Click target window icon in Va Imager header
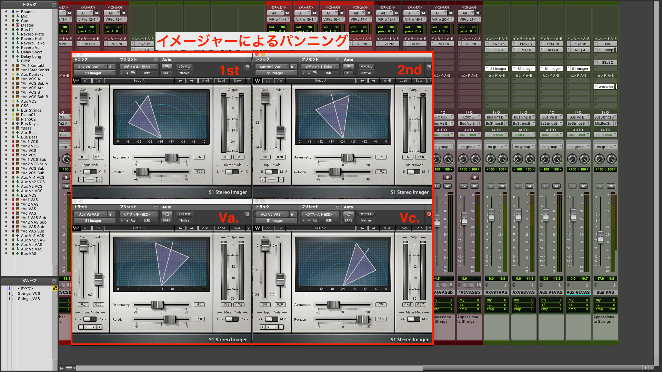 [247, 214]
